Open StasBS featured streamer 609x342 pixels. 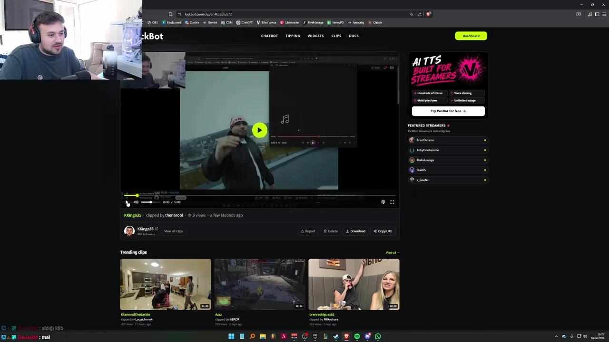(x=448, y=170)
